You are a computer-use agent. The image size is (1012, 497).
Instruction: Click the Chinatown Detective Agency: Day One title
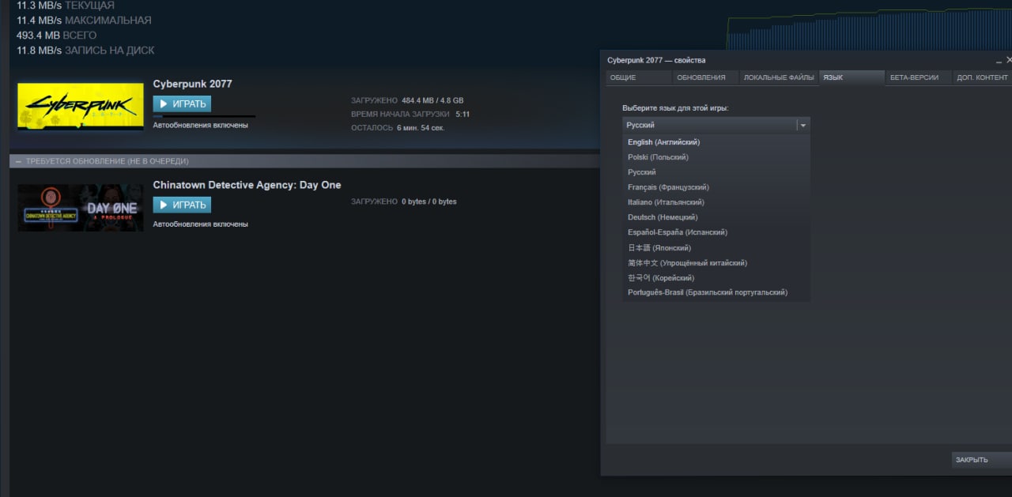point(247,185)
